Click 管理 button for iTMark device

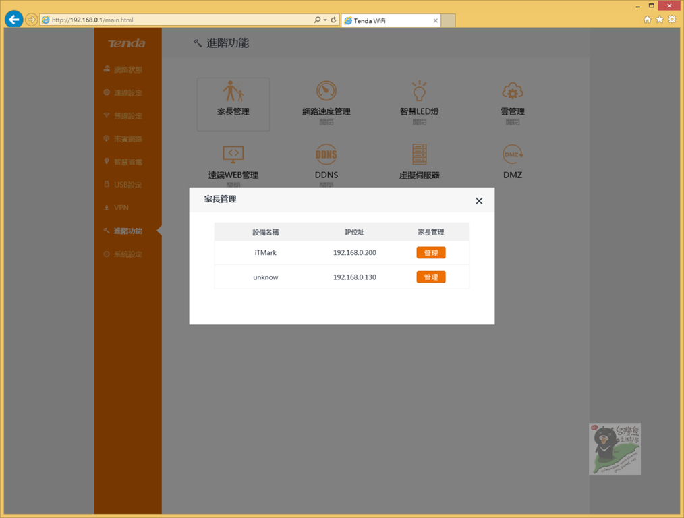(430, 252)
